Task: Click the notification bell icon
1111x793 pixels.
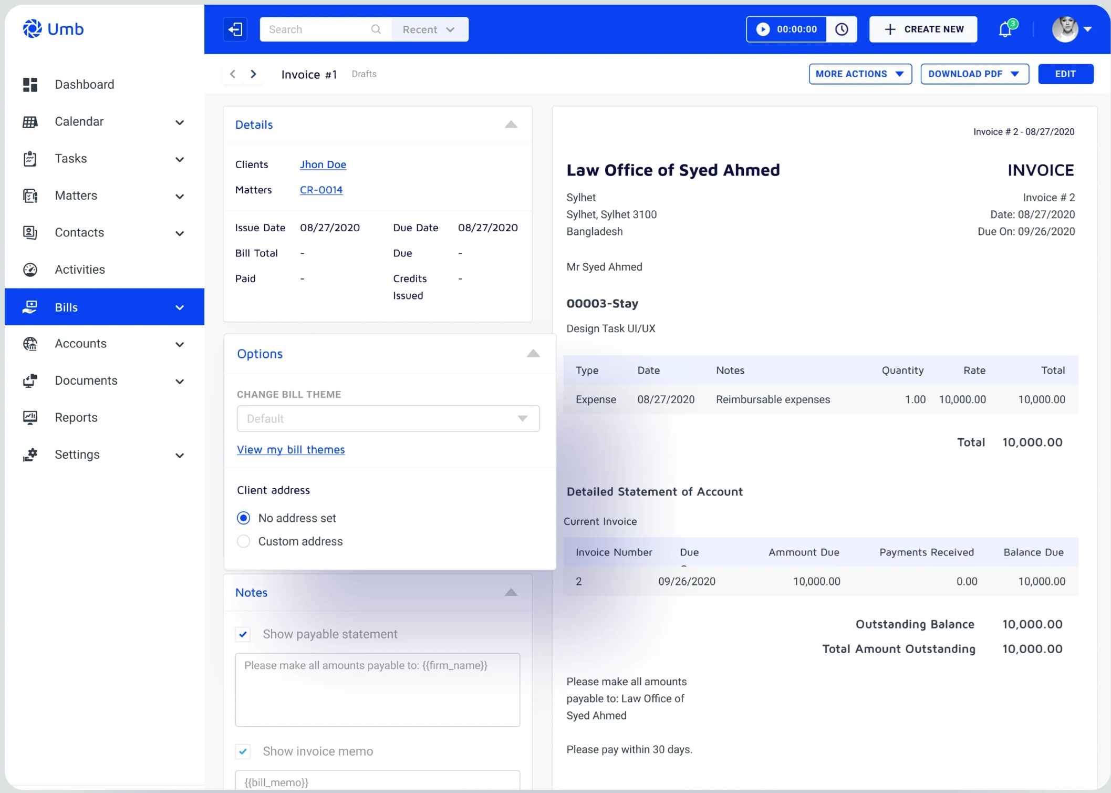Action: coord(1005,29)
